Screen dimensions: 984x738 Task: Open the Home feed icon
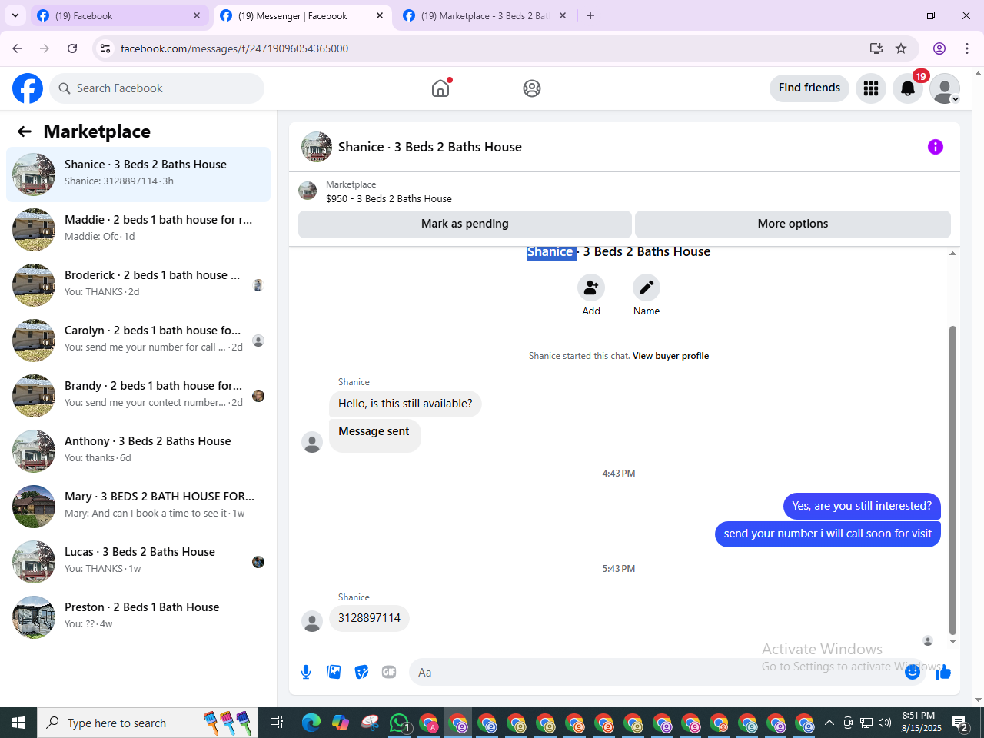pyautogui.click(x=440, y=88)
